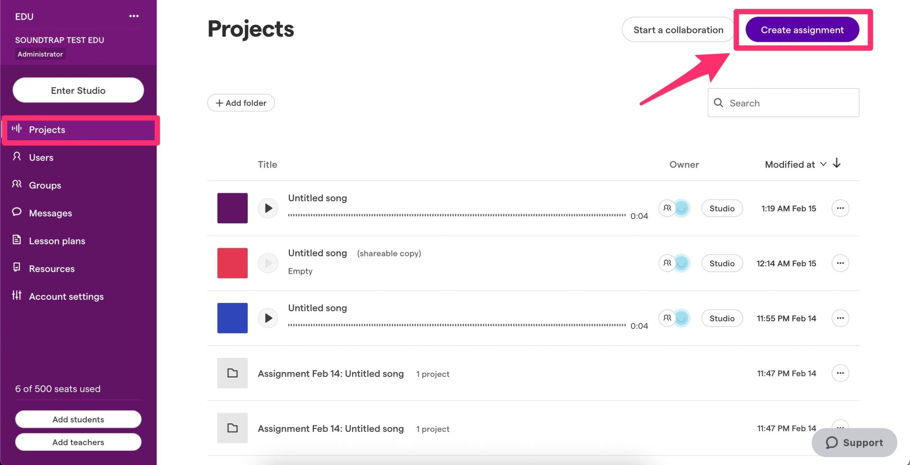This screenshot has height=465, width=910.
Task: Open Messages using the speech bubble icon
Action: coord(17,212)
